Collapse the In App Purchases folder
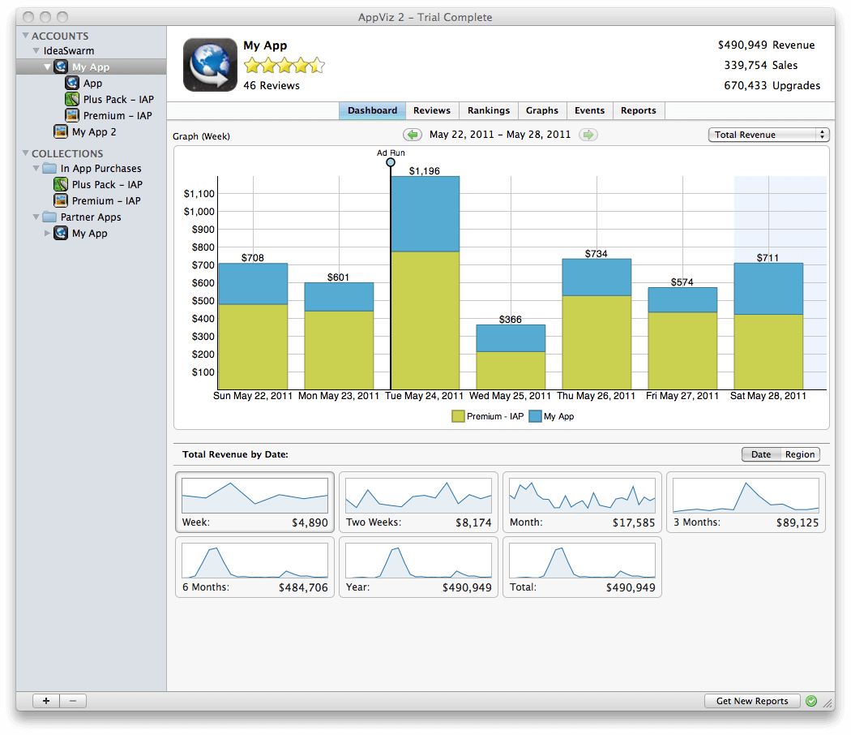The height and width of the screenshot is (735, 851). [x=36, y=169]
